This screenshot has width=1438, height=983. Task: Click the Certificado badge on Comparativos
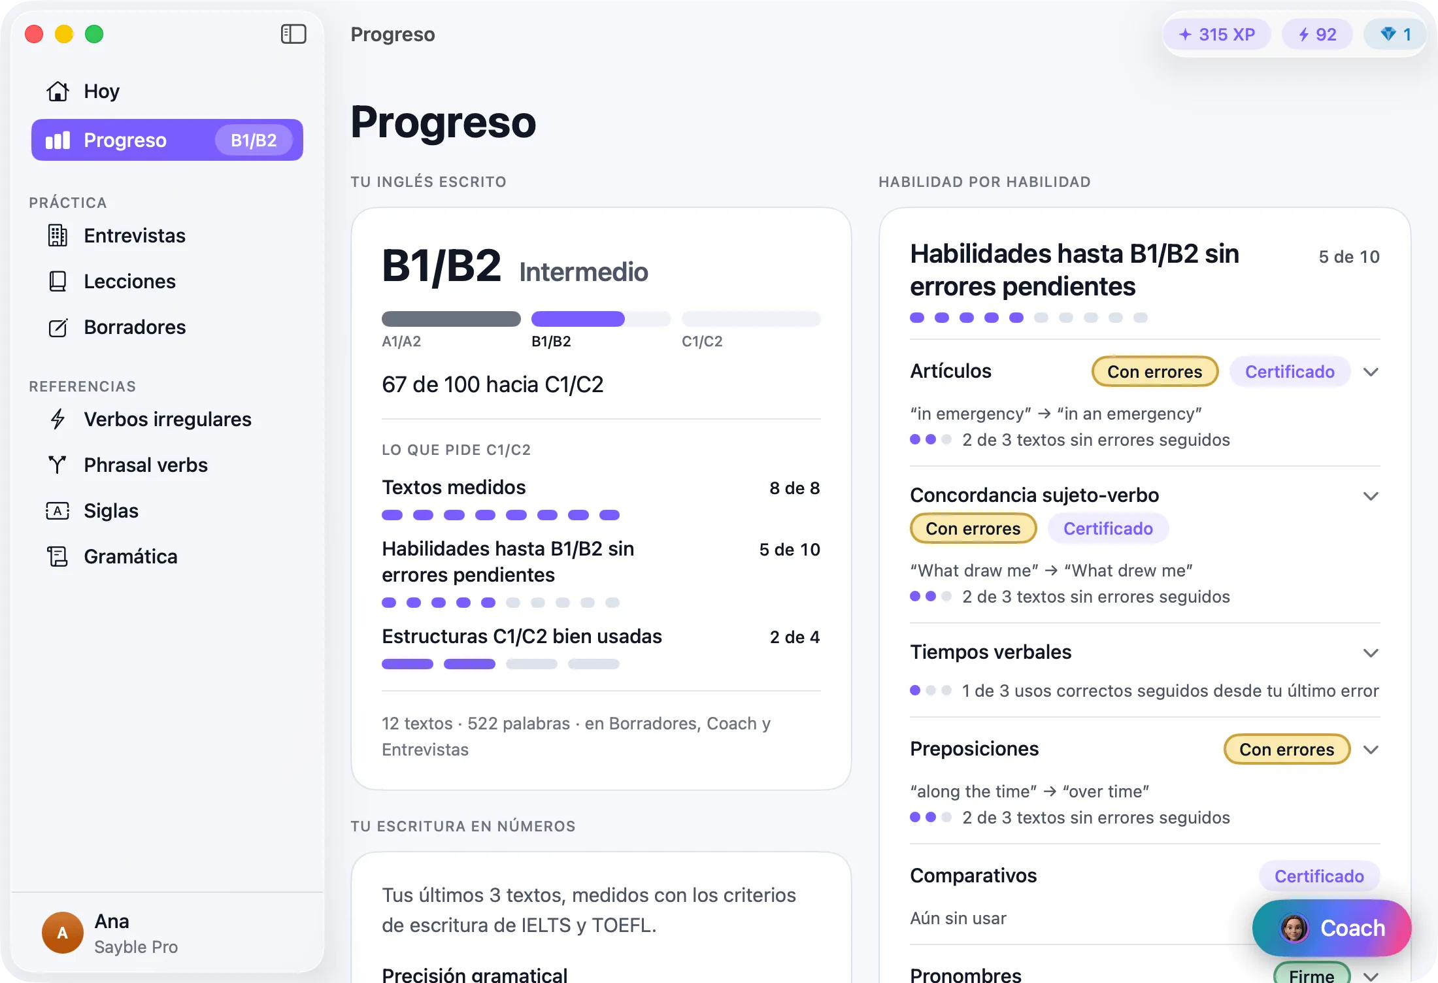[1319, 876]
